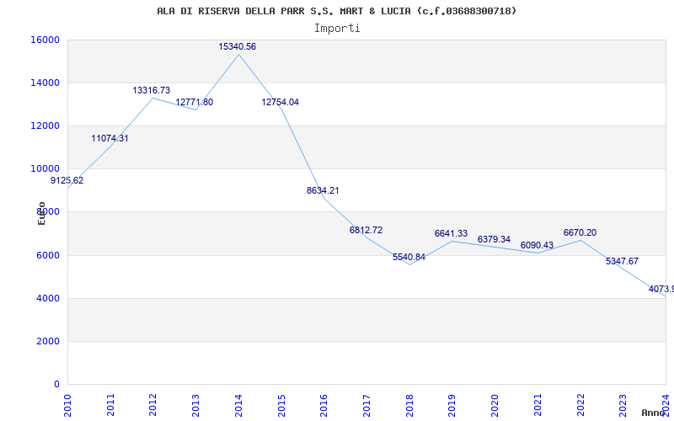
Task: Click the value label 12771.80
Action: click(x=195, y=102)
